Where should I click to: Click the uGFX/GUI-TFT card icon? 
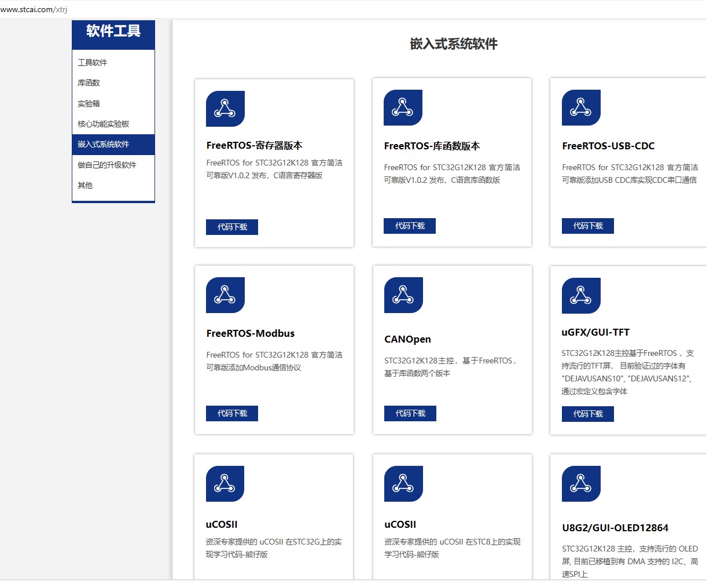pyautogui.click(x=581, y=296)
